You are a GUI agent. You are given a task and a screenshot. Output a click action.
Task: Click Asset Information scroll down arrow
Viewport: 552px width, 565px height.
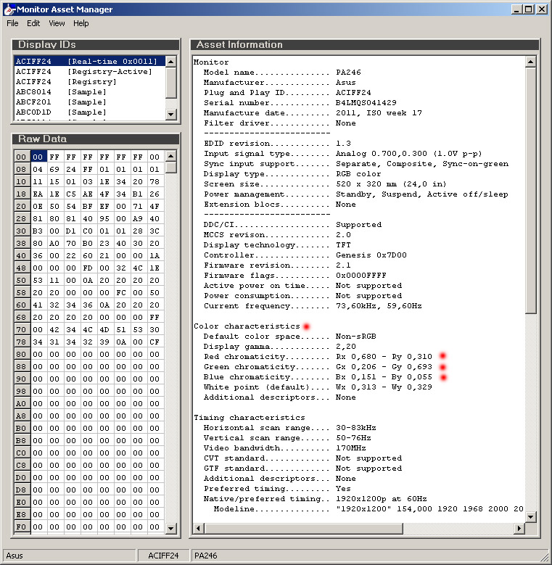tap(531, 516)
